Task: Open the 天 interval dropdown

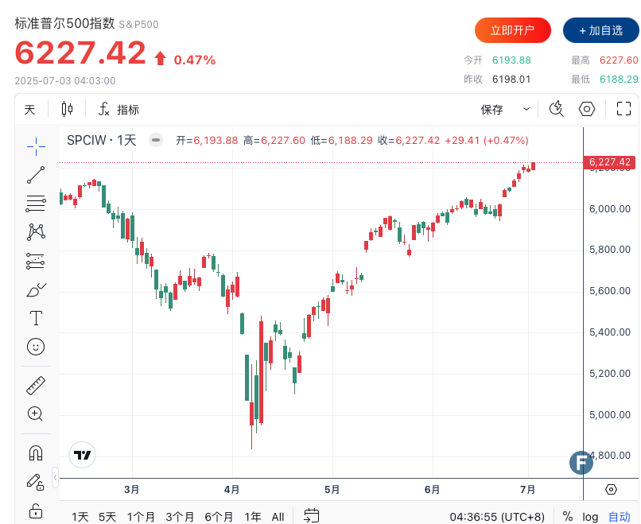Action: 29,109
